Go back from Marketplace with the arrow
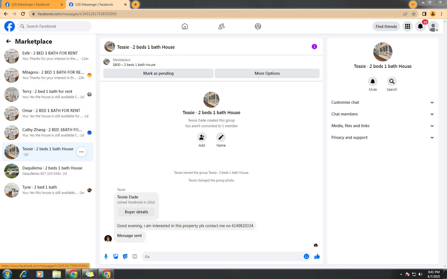447x279 pixels. [9, 41]
